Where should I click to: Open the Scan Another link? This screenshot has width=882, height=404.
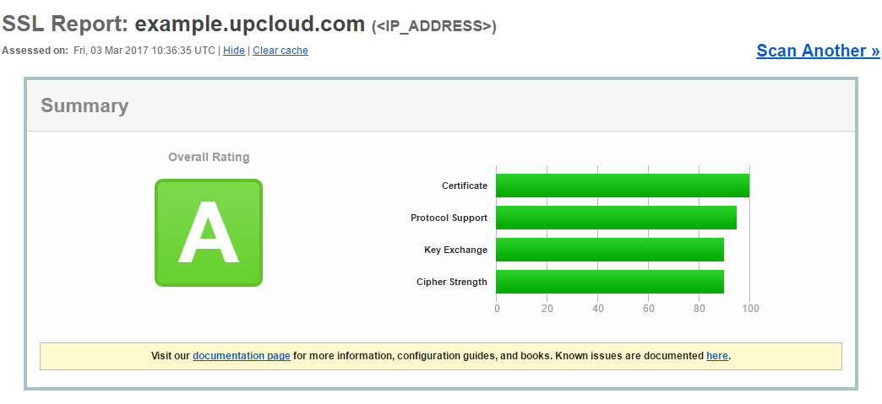click(818, 51)
